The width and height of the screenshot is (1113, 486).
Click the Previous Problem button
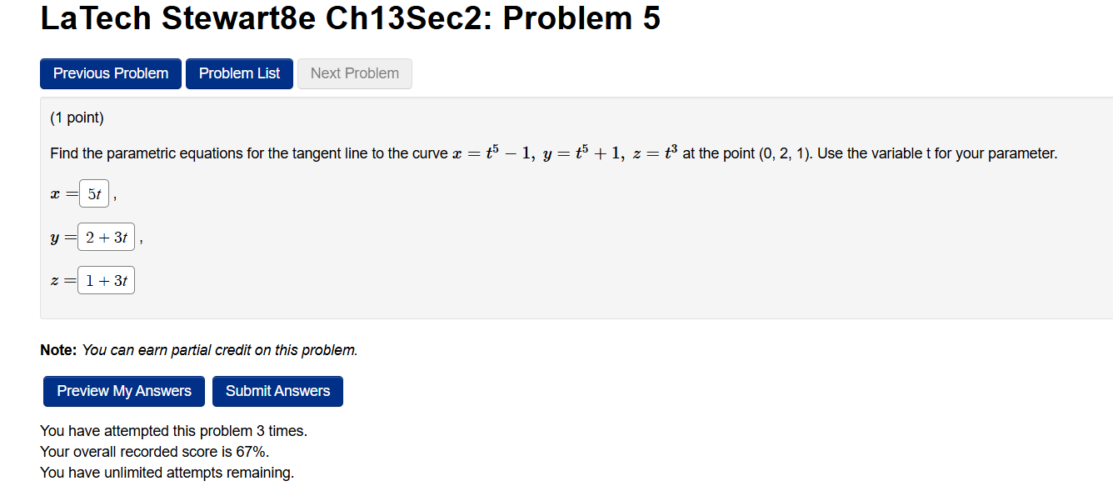[110, 73]
